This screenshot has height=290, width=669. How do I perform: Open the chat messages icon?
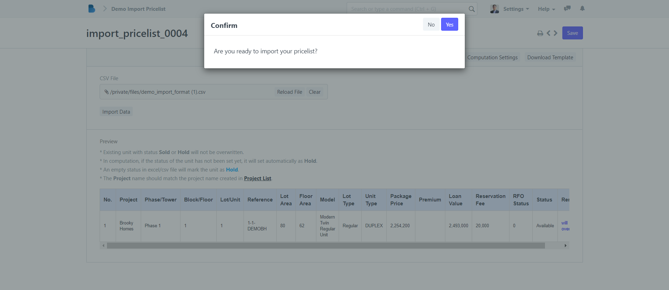(x=567, y=8)
